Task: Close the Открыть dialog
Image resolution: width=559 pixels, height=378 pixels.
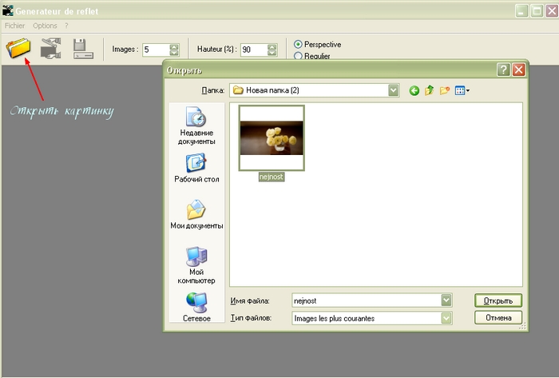Action: (519, 70)
